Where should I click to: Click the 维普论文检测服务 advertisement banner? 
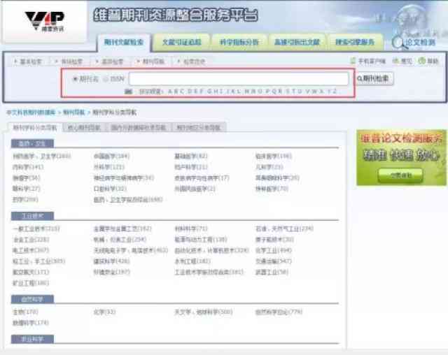point(401,158)
